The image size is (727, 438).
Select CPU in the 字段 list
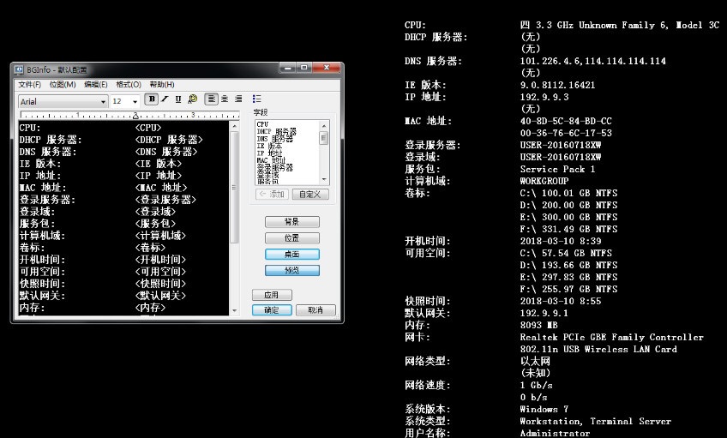click(262, 124)
